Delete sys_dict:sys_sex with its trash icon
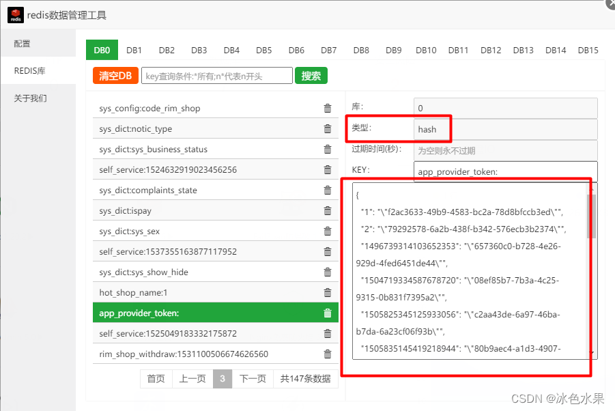The height and width of the screenshot is (411, 615). click(x=328, y=231)
